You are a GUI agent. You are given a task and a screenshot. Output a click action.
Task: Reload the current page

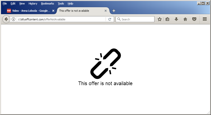110,19
